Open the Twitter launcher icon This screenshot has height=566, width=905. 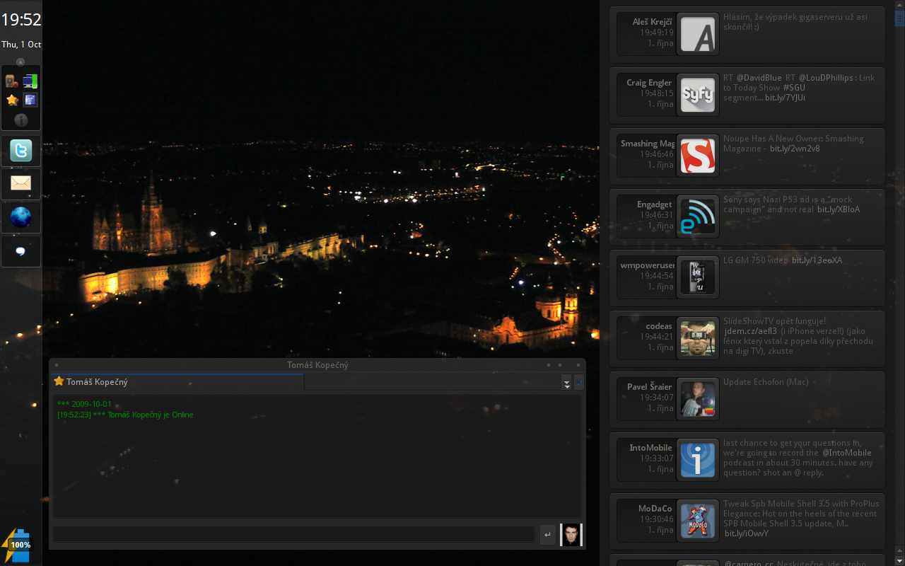pos(21,151)
